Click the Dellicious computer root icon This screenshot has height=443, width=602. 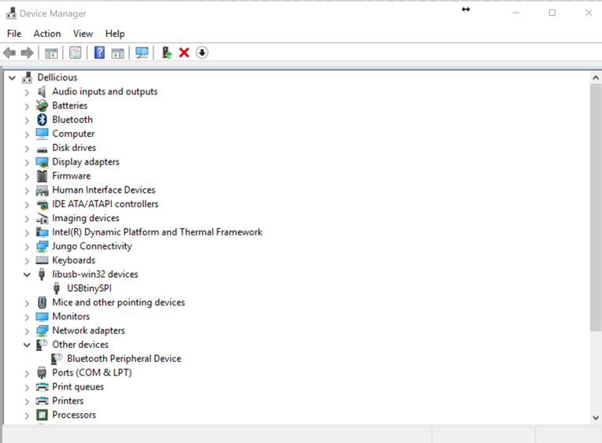click(27, 78)
